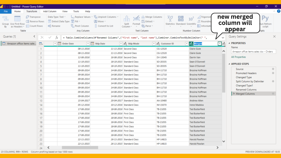Delete the Merged Columns step
Image resolution: width=281 pixels, height=158 pixels.
tap(234, 94)
